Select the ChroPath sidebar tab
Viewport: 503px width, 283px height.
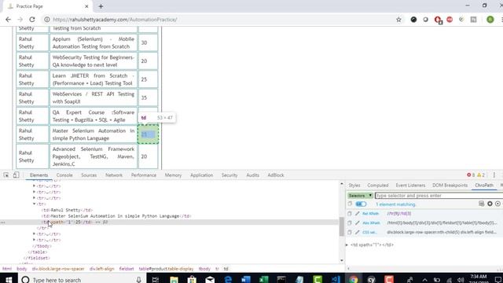[484, 186]
